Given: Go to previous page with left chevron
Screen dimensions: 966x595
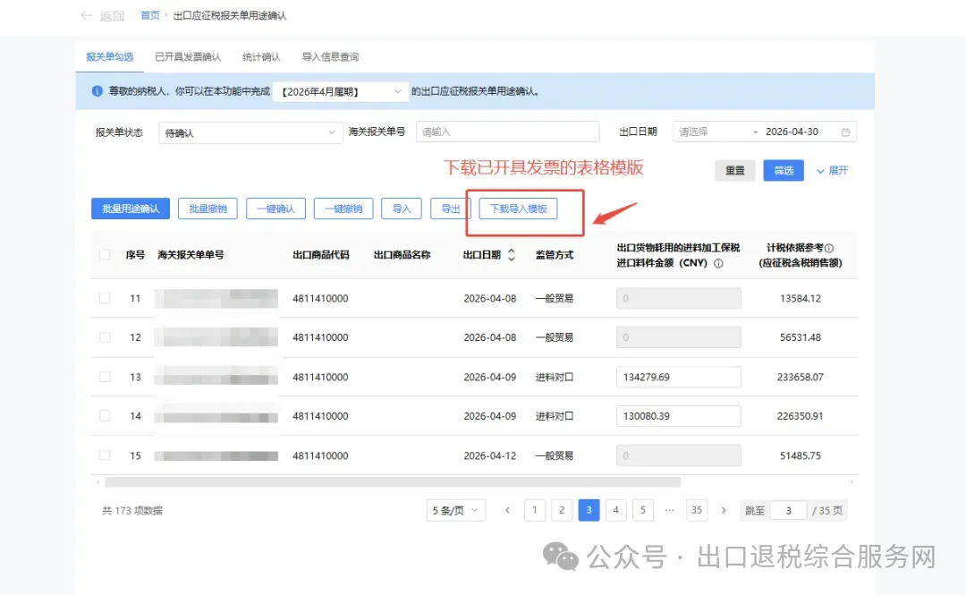Looking at the screenshot, I should 508,511.
